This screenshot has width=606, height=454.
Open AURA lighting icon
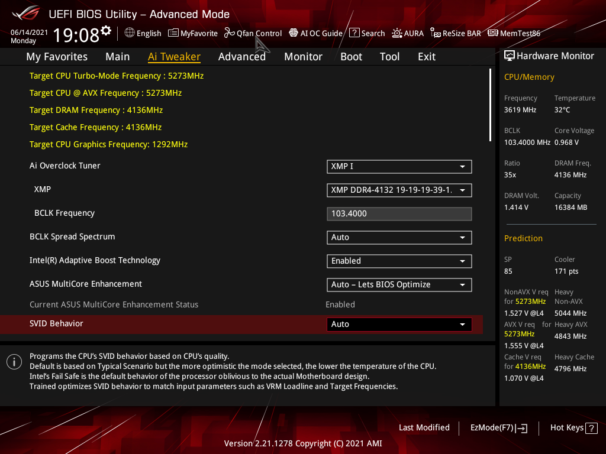coord(397,33)
